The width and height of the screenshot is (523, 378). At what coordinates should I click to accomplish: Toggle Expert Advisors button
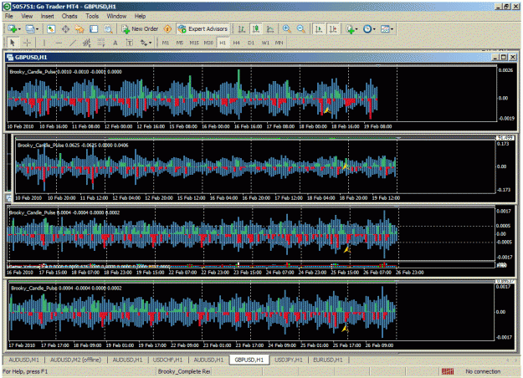tap(203, 29)
